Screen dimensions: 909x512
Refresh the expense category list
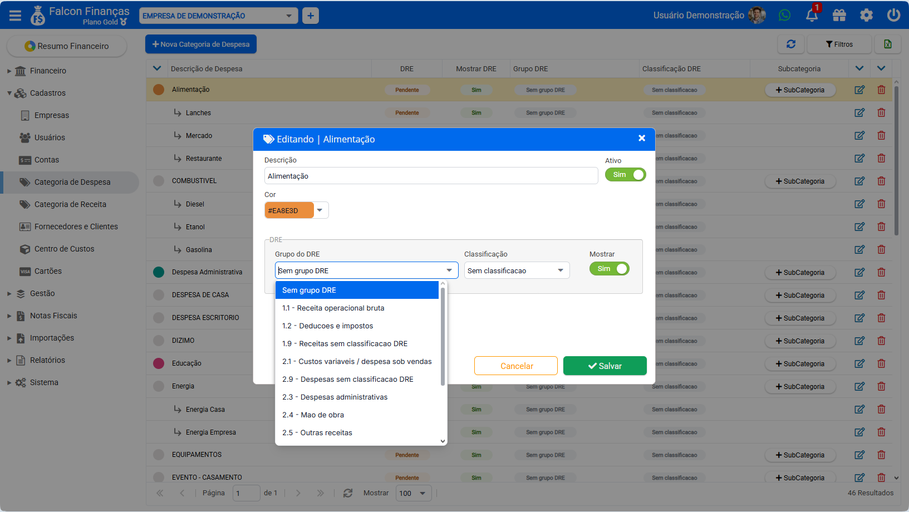(791, 44)
